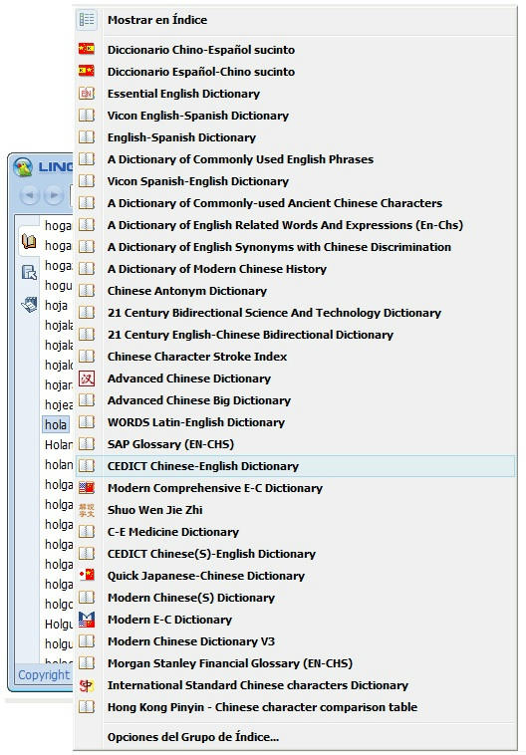Image resolution: width=526 pixels, height=755 pixels.
Task: Open the dictionary book sidebar icon
Action: pyautogui.click(x=29, y=242)
